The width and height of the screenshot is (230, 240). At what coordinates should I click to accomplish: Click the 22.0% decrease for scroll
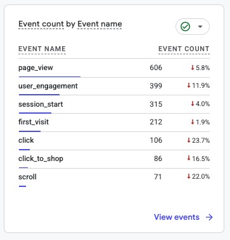tap(198, 176)
